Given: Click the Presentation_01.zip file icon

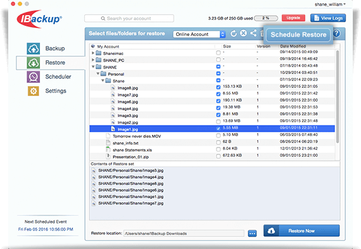Looking at the screenshot, I should click(108, 156).
